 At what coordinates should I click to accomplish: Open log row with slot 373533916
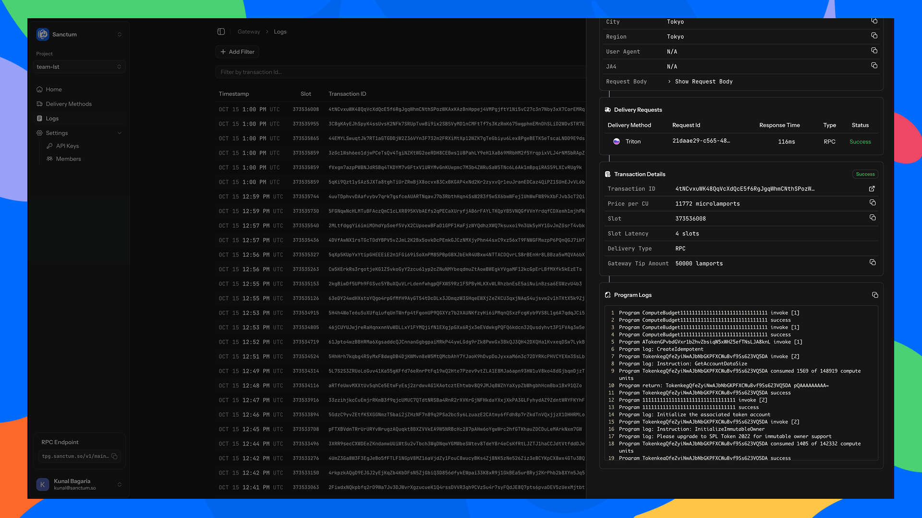(400, 400)
